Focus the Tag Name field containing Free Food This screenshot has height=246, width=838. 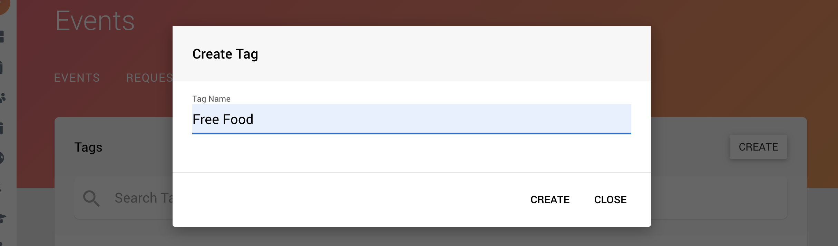point(411,119)
